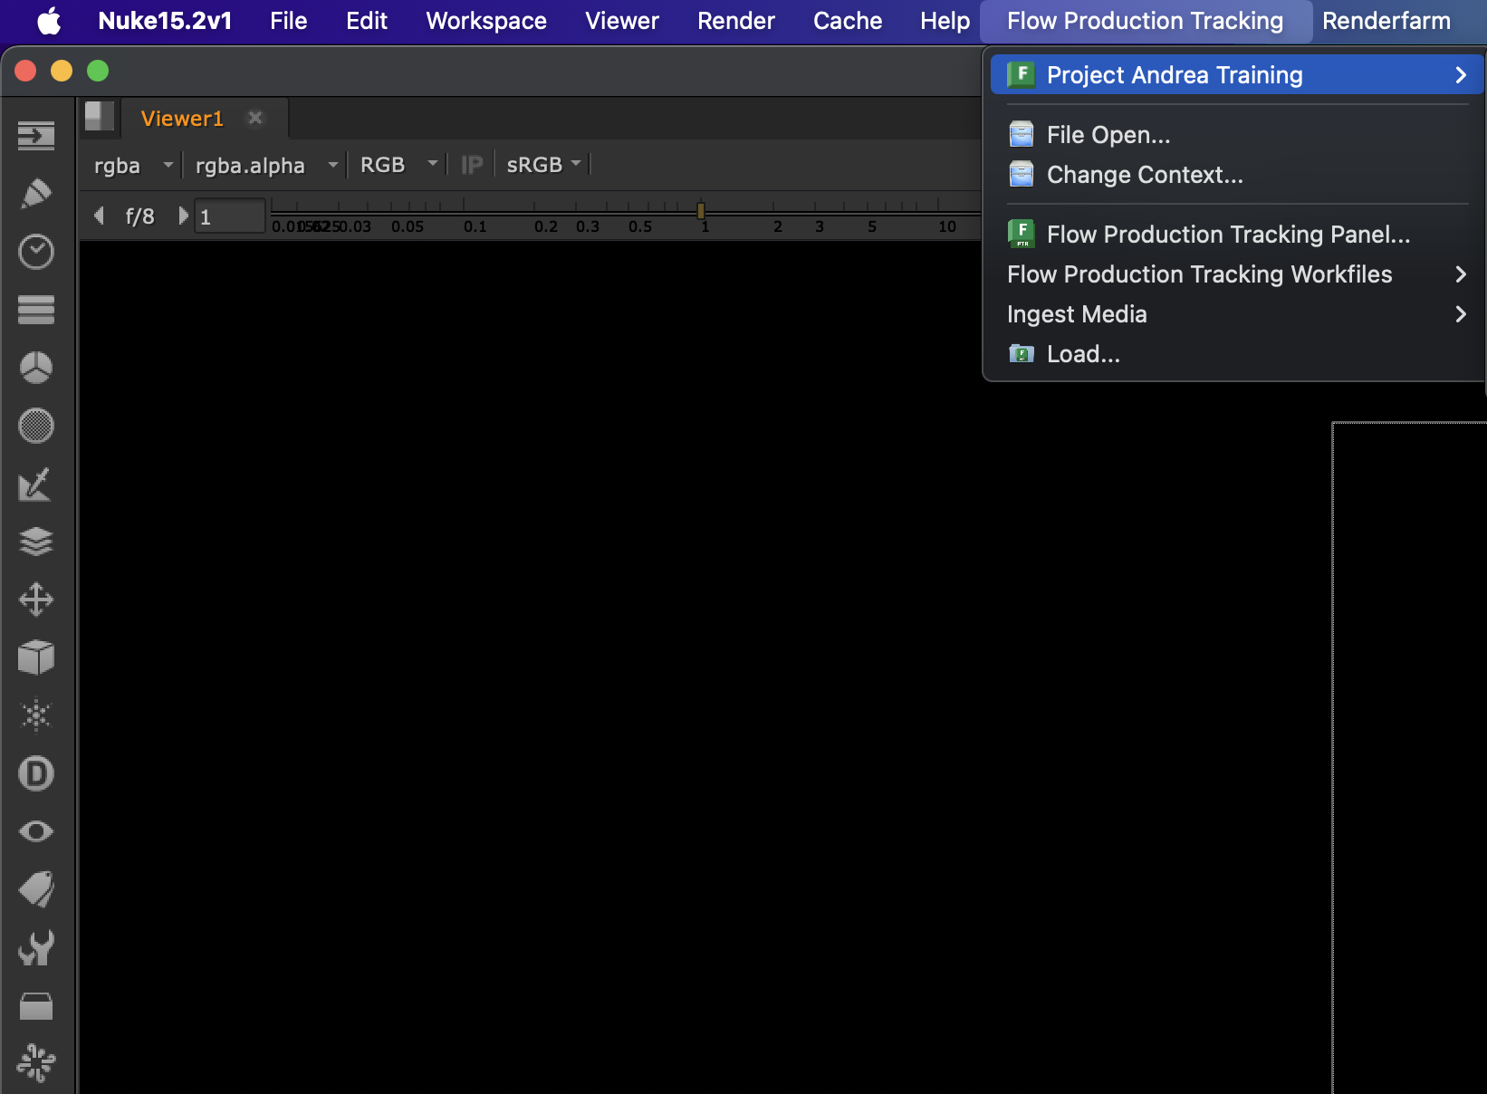Expand the sRGB viewer process dropdown
The width and height of the screenshot is (1487, 1094).
[x=543, y=165]
